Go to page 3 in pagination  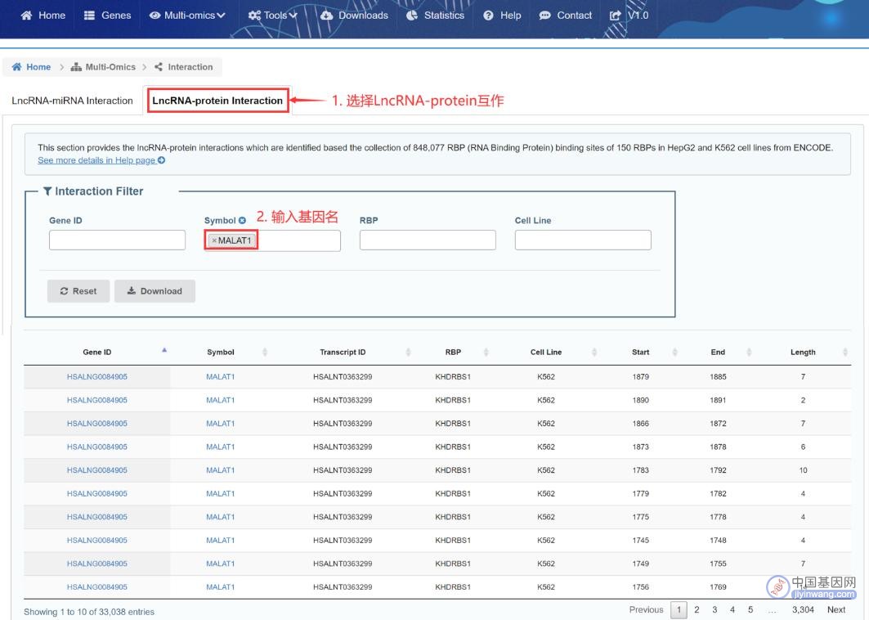click(x=714, y=609)
